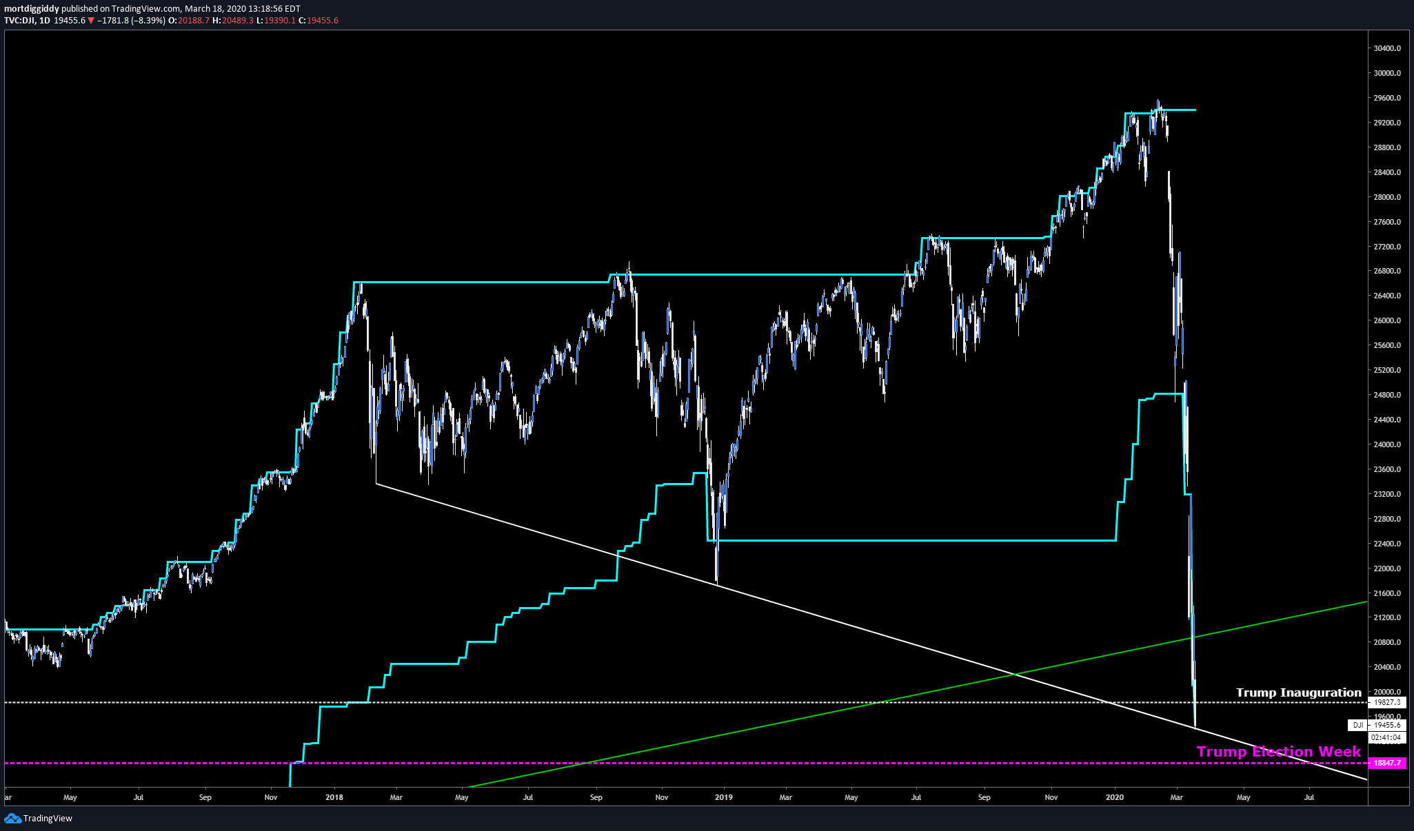
Task: Click the DJI 19455.6 current price tag
Action: click(1377, 725)
